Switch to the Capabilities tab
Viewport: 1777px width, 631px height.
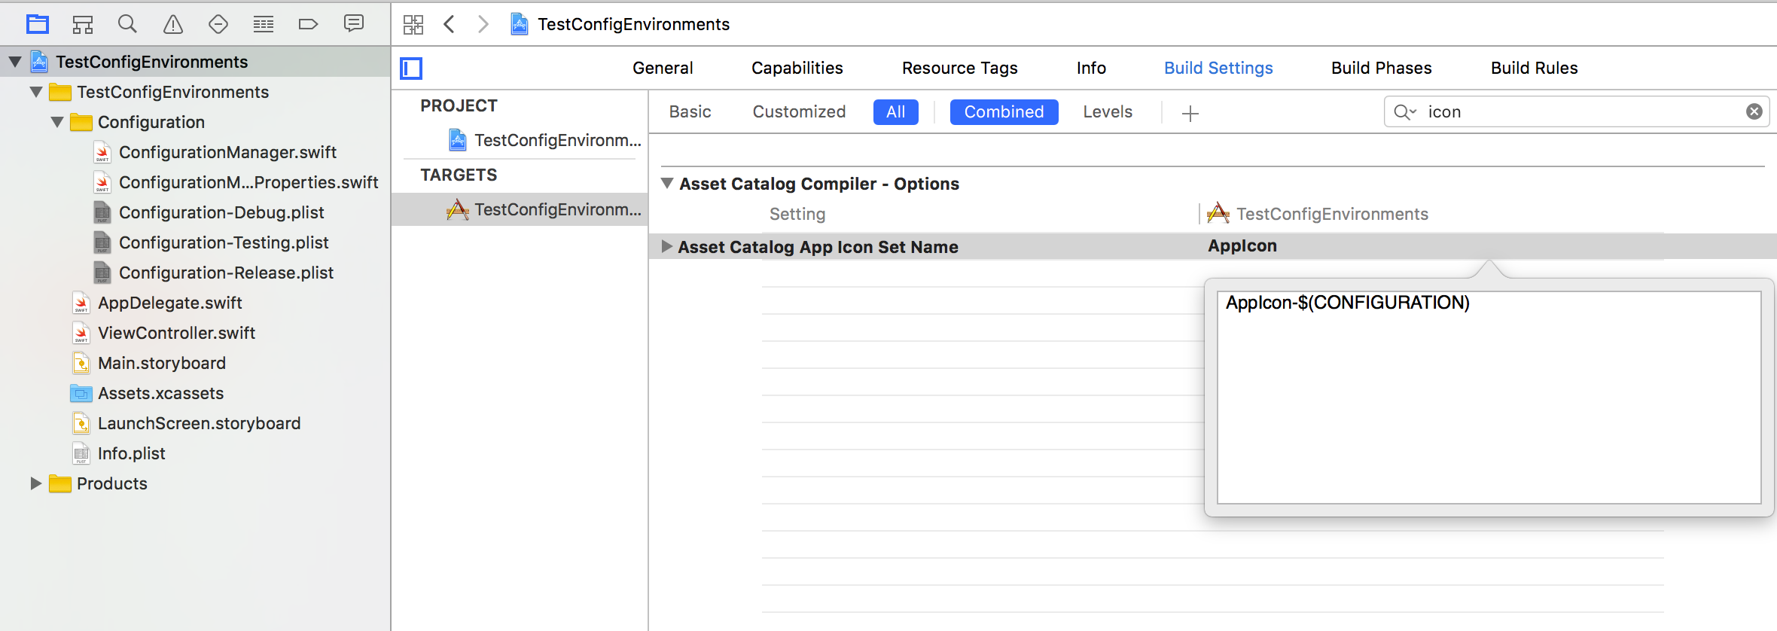[797, 68]
